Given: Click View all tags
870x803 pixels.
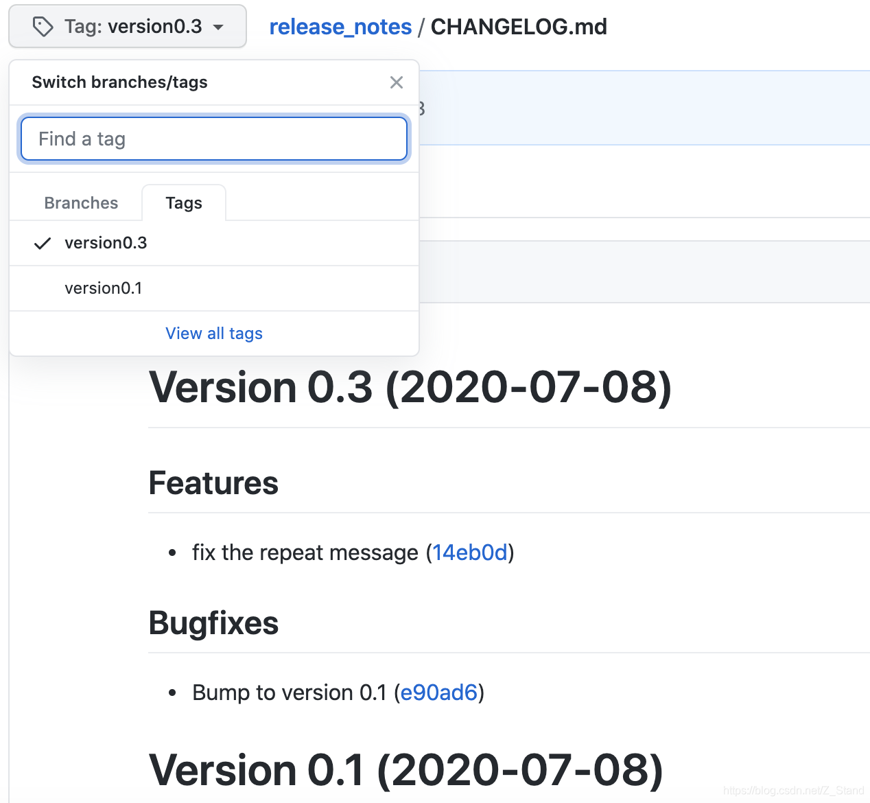Looking at the screenshot, I should pyautogui.click(x=213, y=334).
